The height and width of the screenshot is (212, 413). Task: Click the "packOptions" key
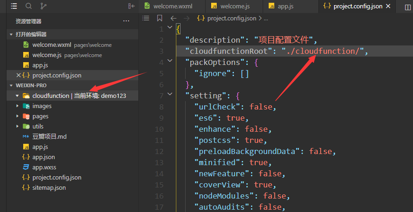214,63
